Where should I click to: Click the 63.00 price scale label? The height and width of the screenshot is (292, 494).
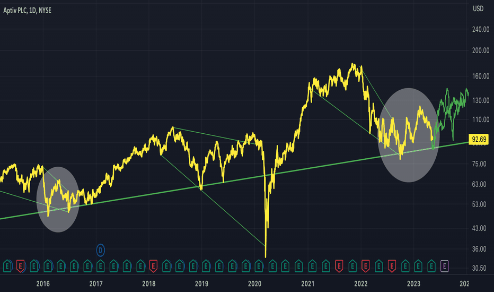pyautogui.click(x=480, y=184)
